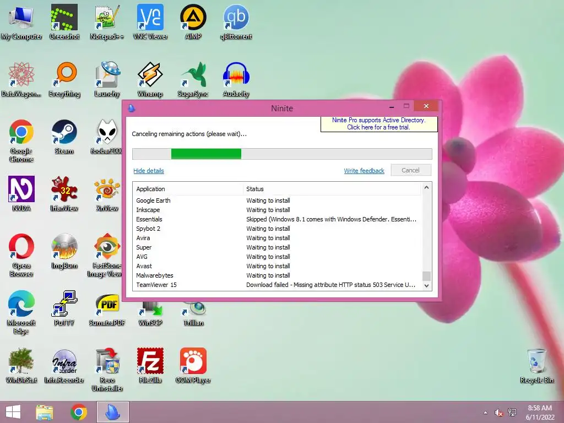Select the Launchy desktop icon
Screen dimensions: 564x423
(107, 79)
